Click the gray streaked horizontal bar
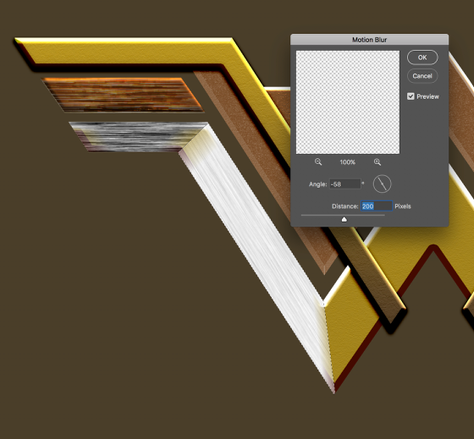 pos(136,136)
